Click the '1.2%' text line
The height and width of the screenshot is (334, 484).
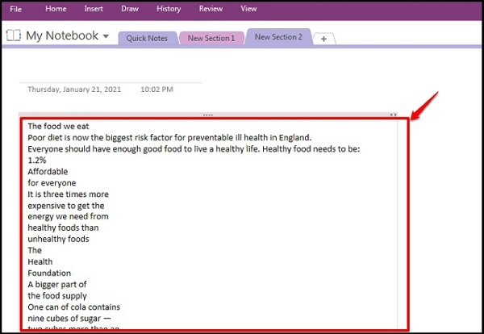click(38, 160)
